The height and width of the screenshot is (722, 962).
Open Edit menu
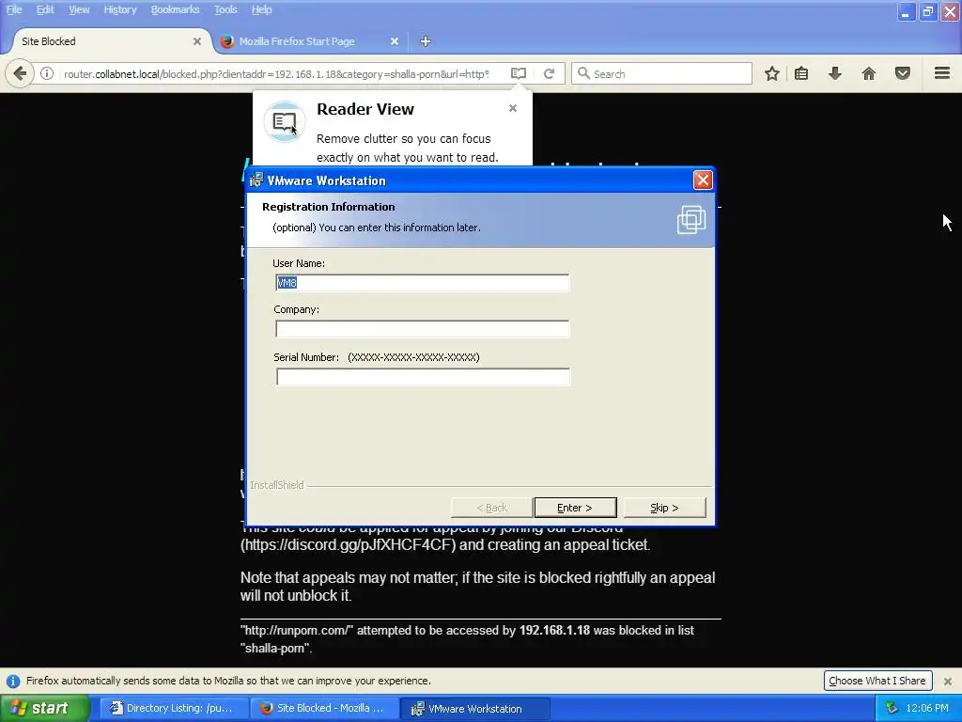[45, 9]
